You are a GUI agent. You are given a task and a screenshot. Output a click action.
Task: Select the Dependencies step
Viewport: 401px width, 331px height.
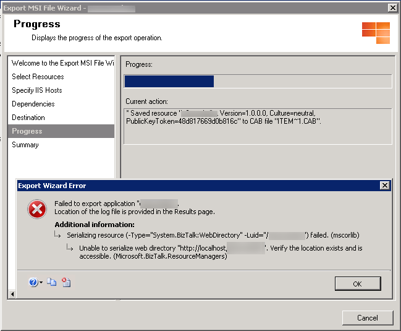pos(61,104)
